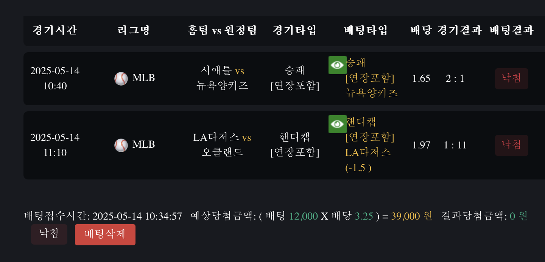
Task: Click the 1.97 odds value
Action: [421, 145]
